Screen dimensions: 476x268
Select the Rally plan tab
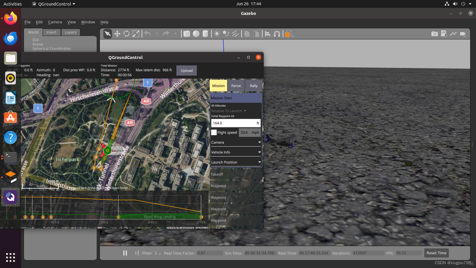click(x=254, y=86)
